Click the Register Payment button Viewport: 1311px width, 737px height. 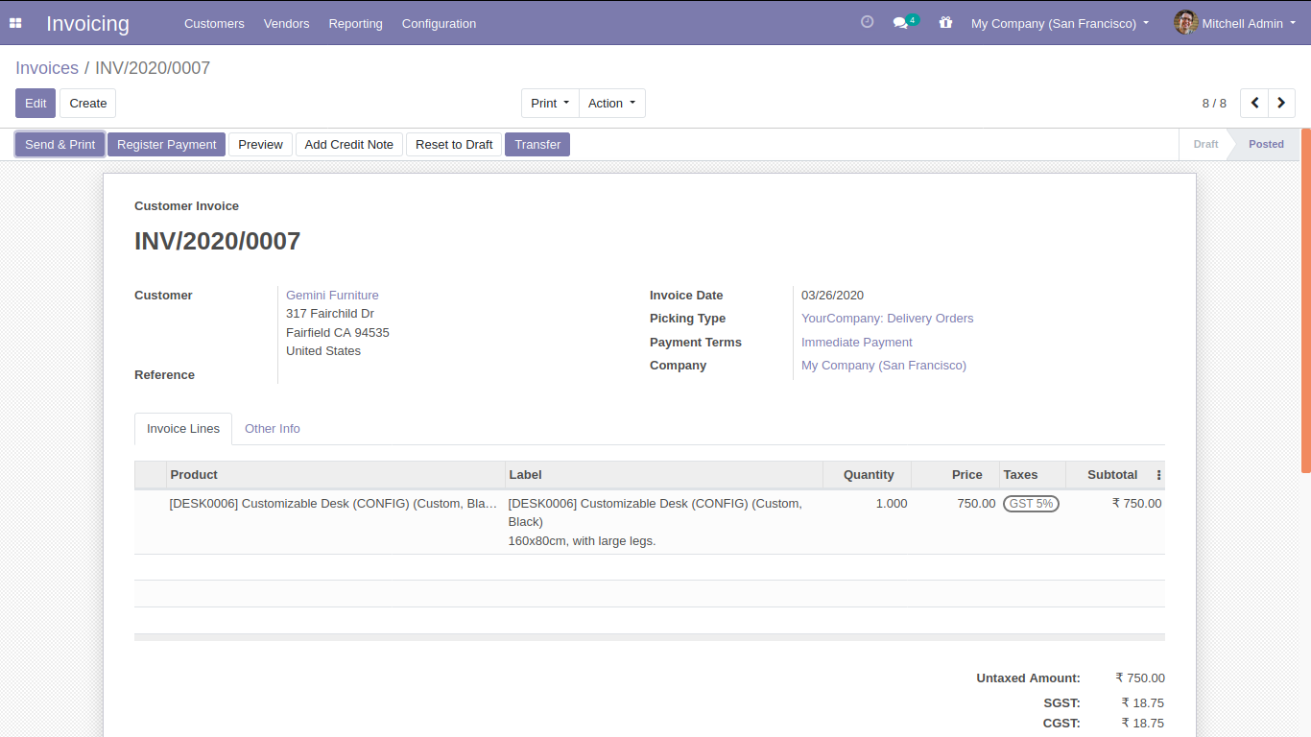(x=166, y=144)
